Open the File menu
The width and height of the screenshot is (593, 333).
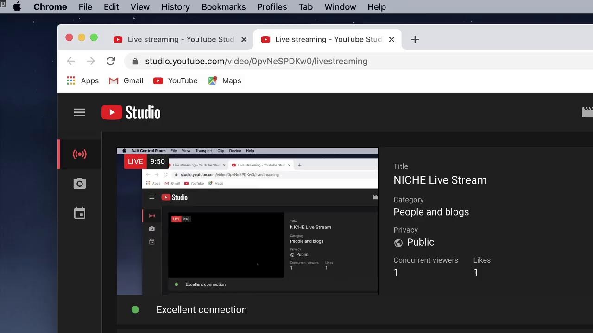tap(85, 7)
